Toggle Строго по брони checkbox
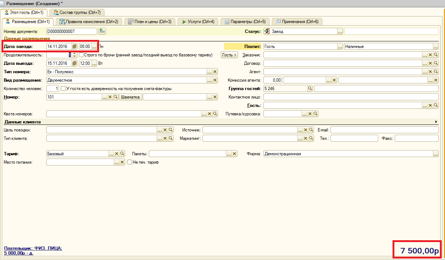This screenshot has height=260, width=445. click(x=81, y=55)
